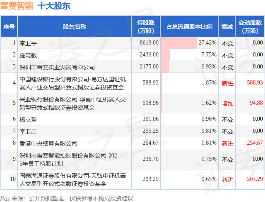Click 深圳市雷赛实业发展有限公司 row name
The width and height of the screenshot is (265, 202).
pyautogui.click(x=57, y=67)
